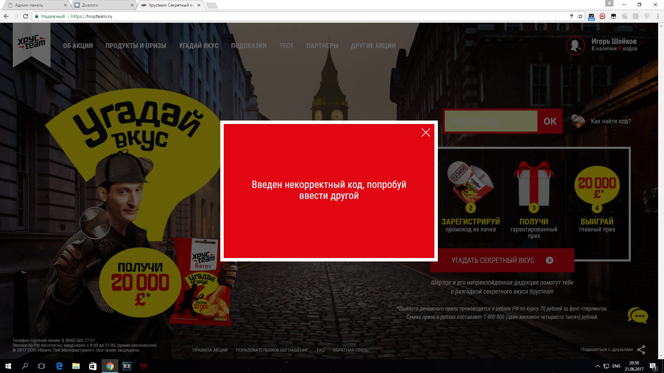Reload the page via the refresh icon

click(x=26, y=16)
